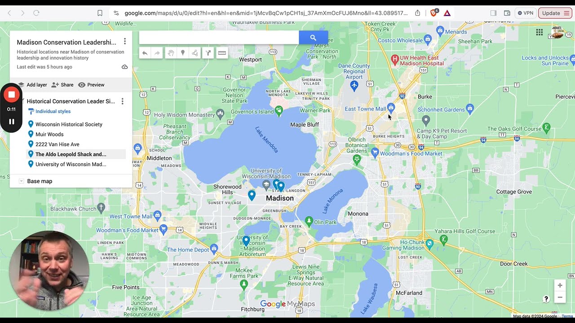Open the Google apps grid

(x=540, y=32)
